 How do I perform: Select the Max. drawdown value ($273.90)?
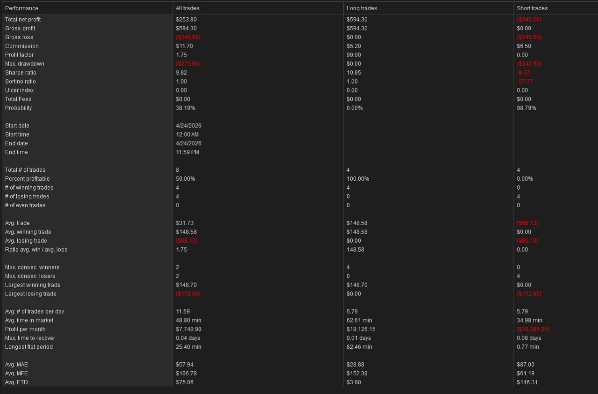[x=188, y=64]
